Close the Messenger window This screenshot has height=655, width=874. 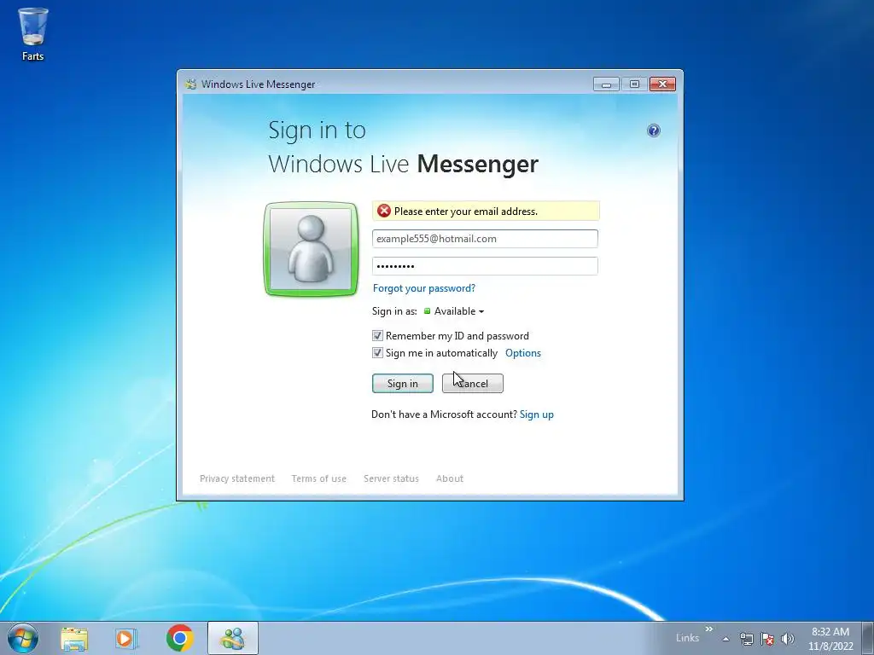662,84
